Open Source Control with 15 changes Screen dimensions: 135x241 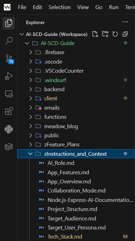[x=9, y=59]
